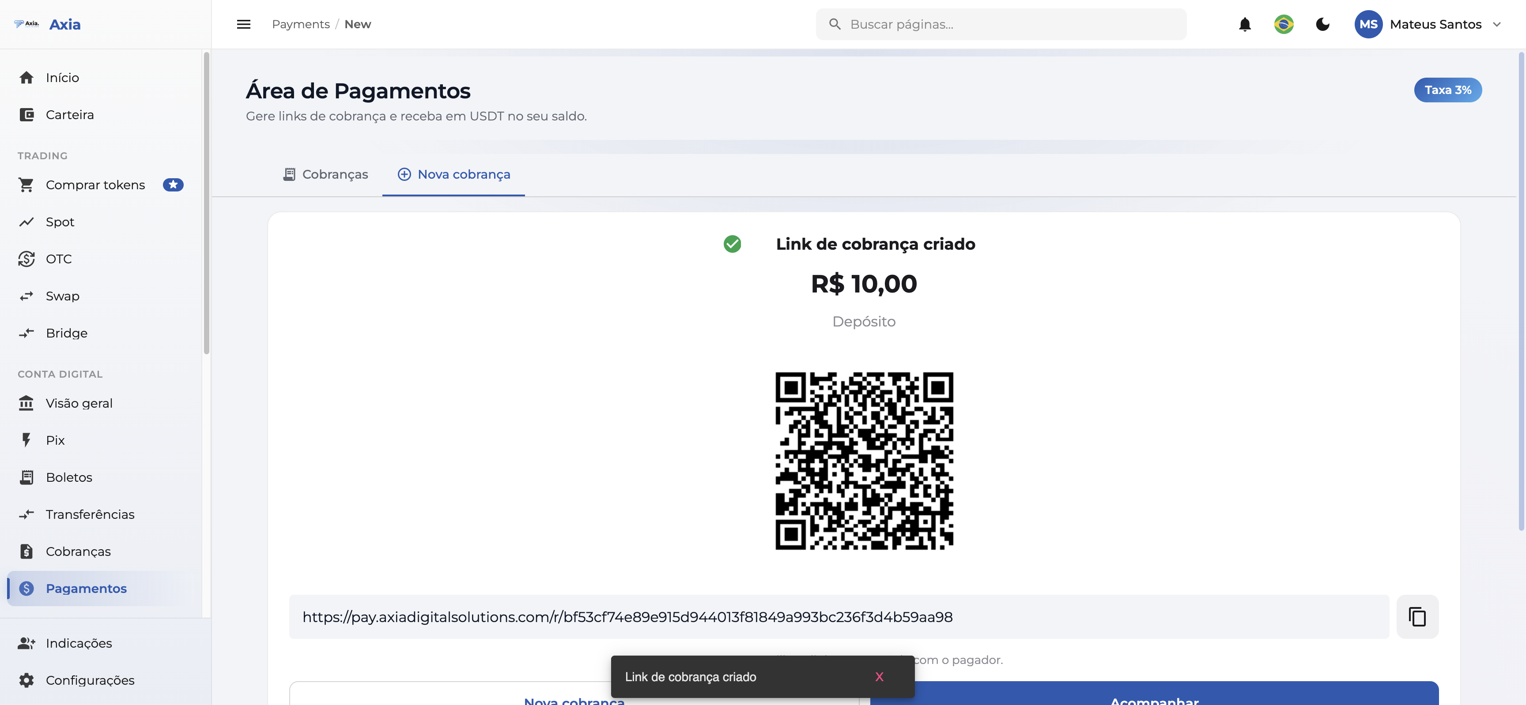Change language via Brazil flag icon
Image resolution: width=1526 pixels, height=705 pixels.
1284,24
